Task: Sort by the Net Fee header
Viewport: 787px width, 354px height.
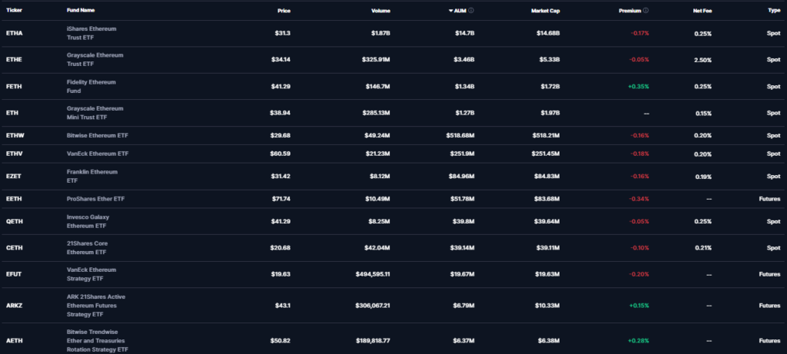Action: pyautogui.click(x=702, y=11)
